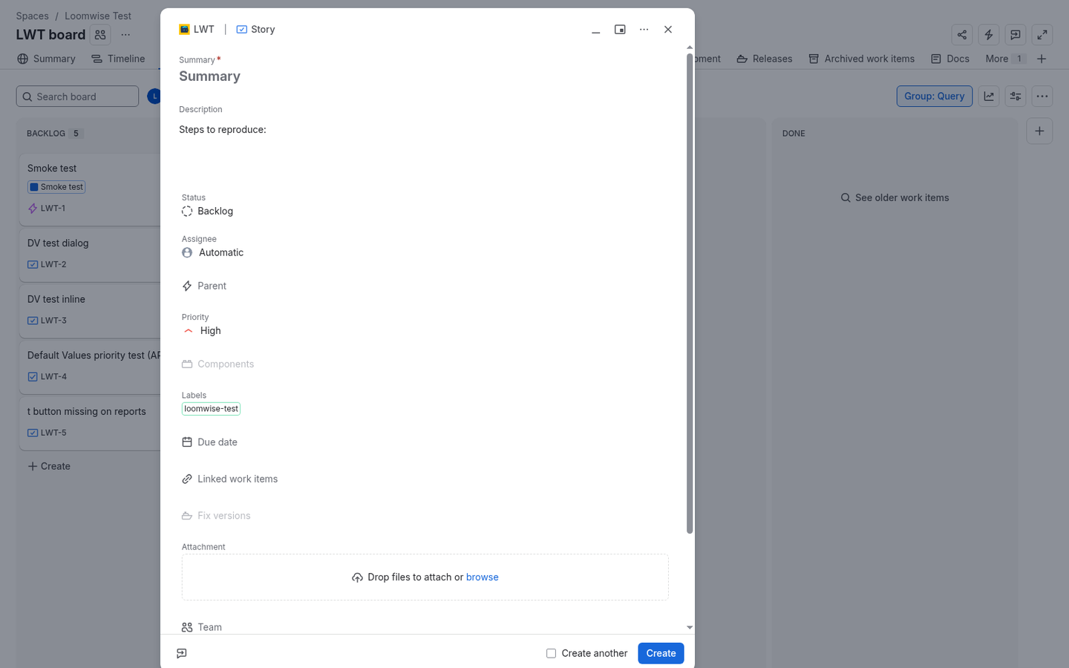Click the give feedback icon in header
Viewport: 1069px width, 668px height.
tap(1016, 35)
